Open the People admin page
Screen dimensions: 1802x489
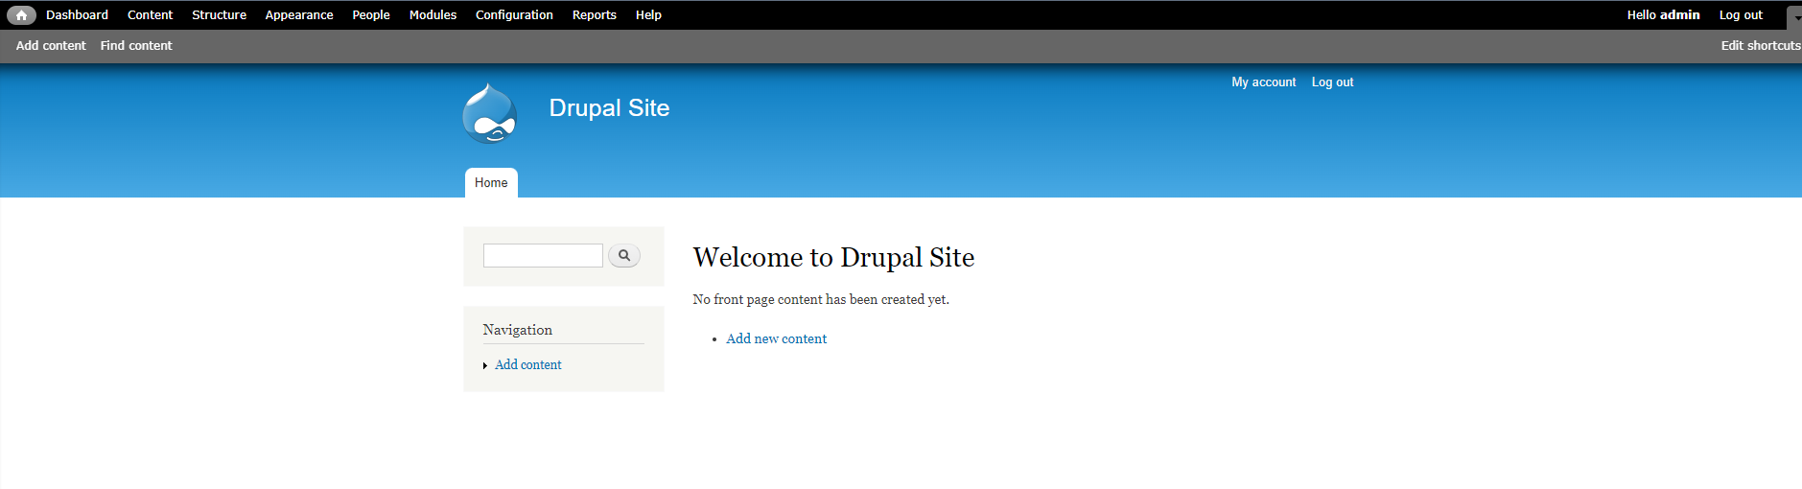371,15
